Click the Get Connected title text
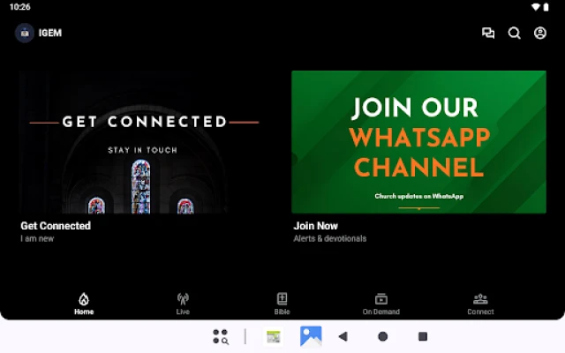Screen dimensions: 565x353 point(56,226)
